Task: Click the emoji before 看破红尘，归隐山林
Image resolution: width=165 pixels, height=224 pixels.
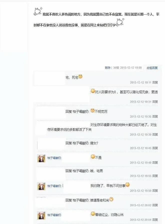Action: click(x=93, y=214)
